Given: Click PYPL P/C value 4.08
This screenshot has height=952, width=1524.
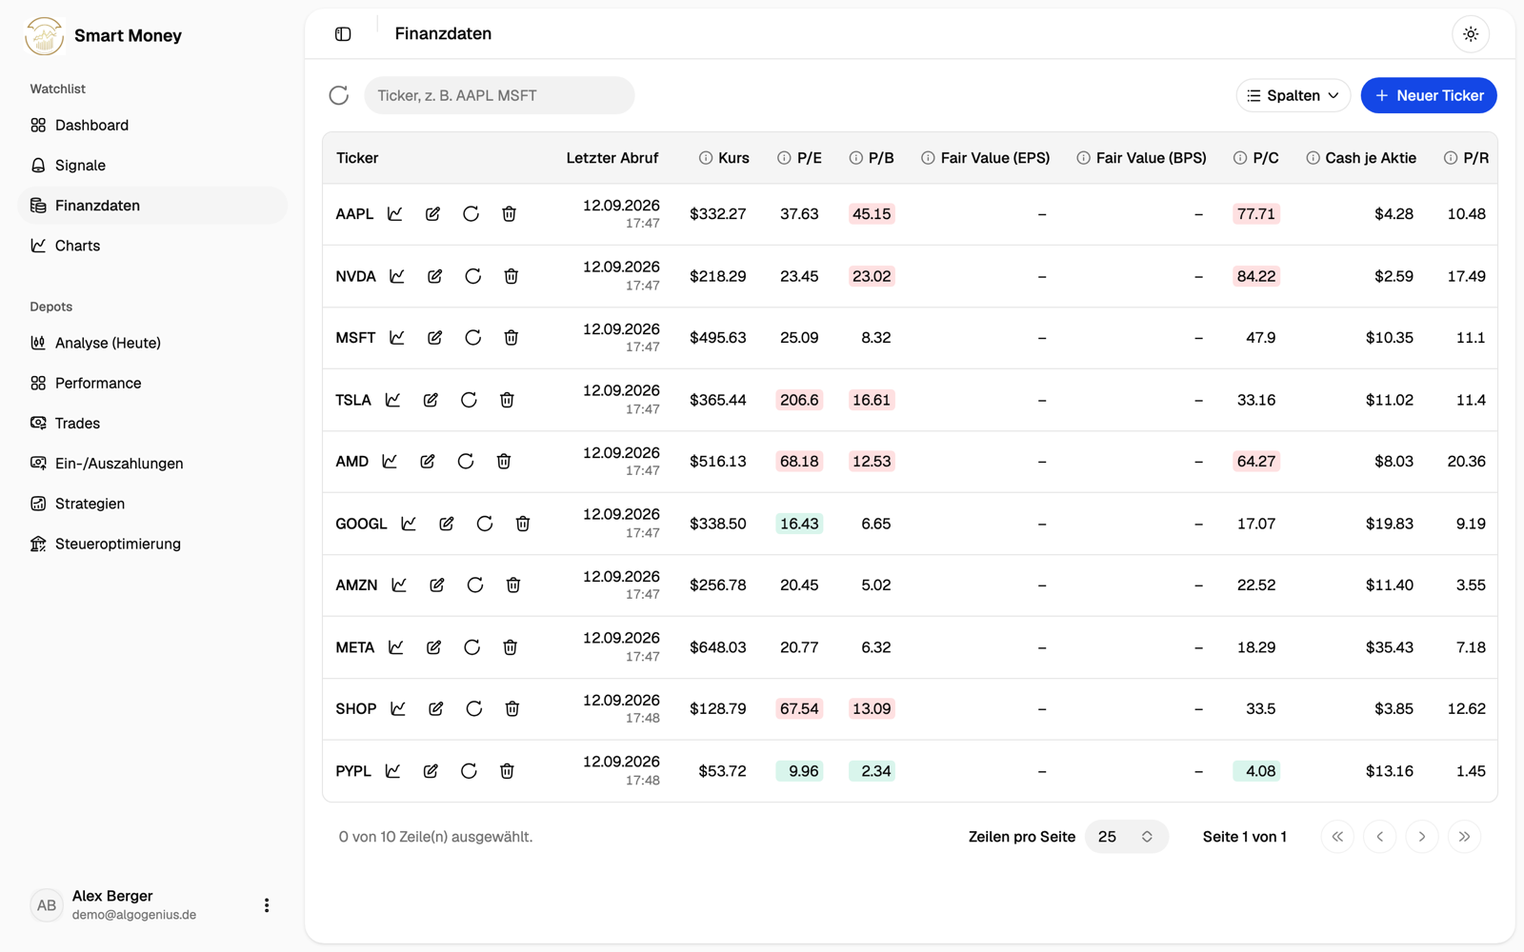Looking at the screenshot, I should pyautogui.click(x=1256, y=771).
